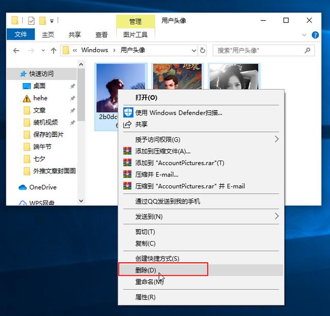Open the 图片工具 ribbon tab
Viewport: 330px width, 316px height.
[135, 35]
